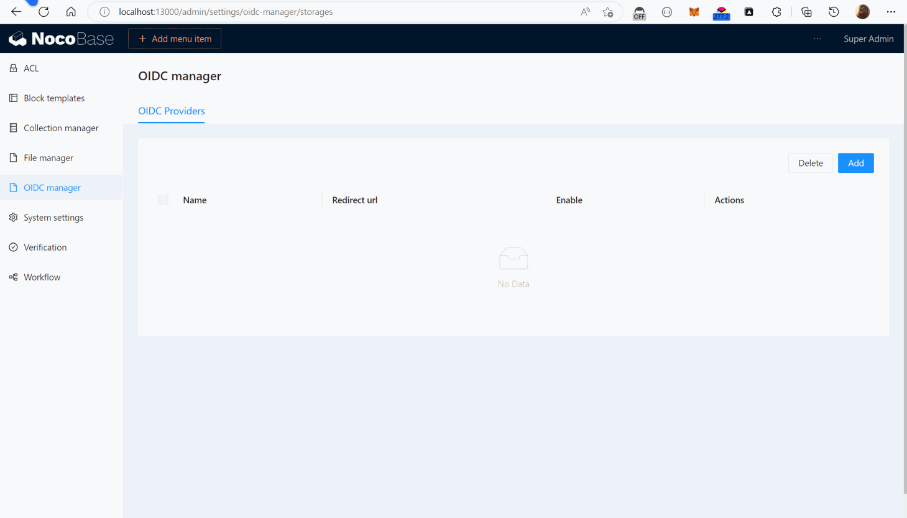
Task: Open the browser settings three-dot menu
Action: point(891,11)
